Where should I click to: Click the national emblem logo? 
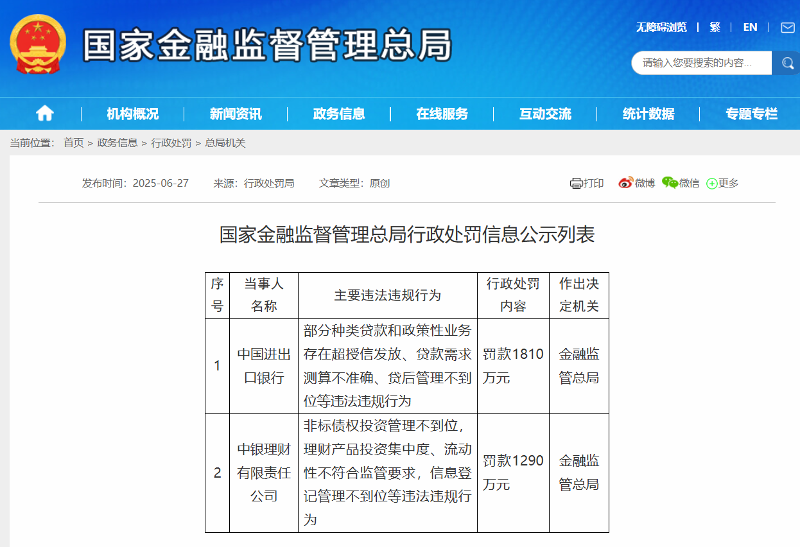click(38, 45)
